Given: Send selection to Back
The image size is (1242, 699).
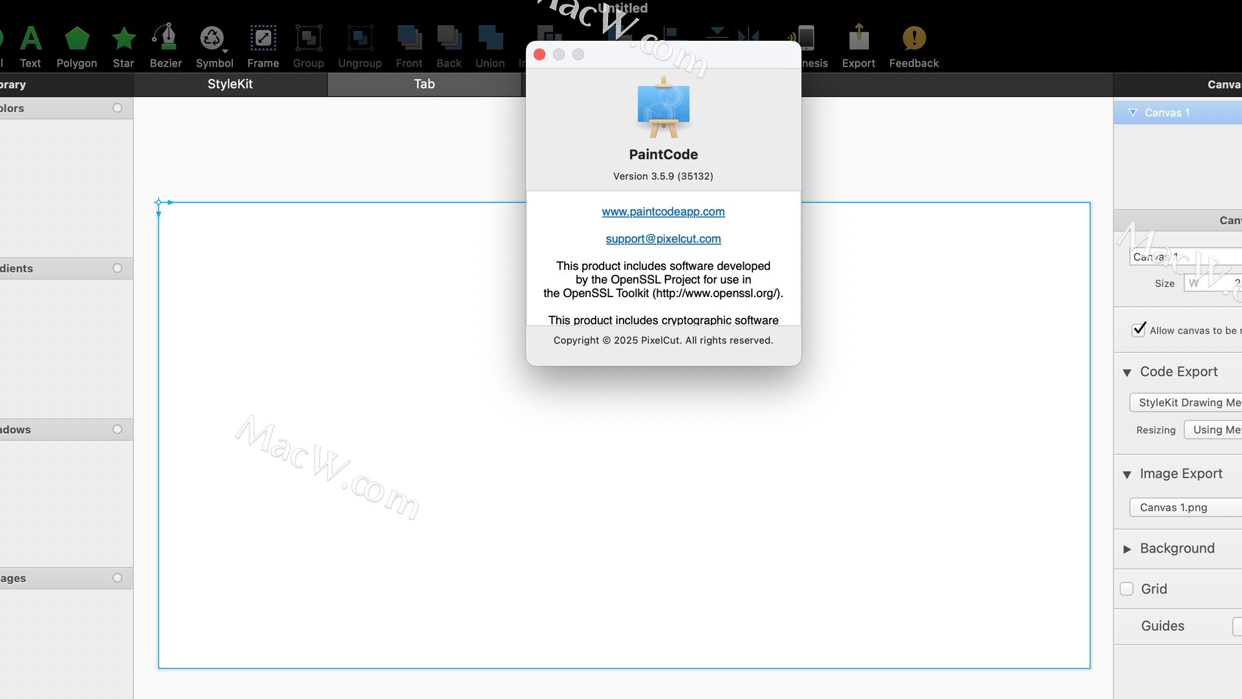Looking at the screenshot, I should [449, 47].
